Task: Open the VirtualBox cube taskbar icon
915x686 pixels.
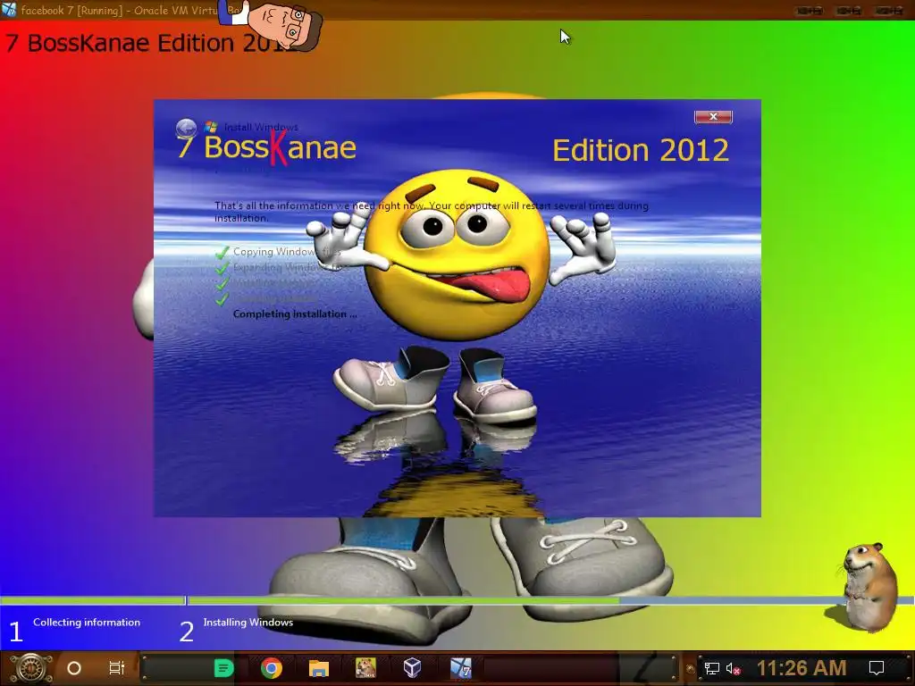Action: coord(412,668)
